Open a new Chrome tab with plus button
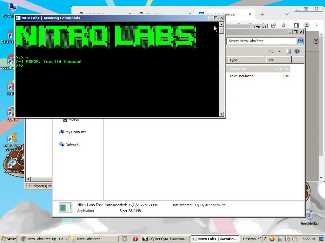Viewport: 325px width, 243px height. [262, 14]
